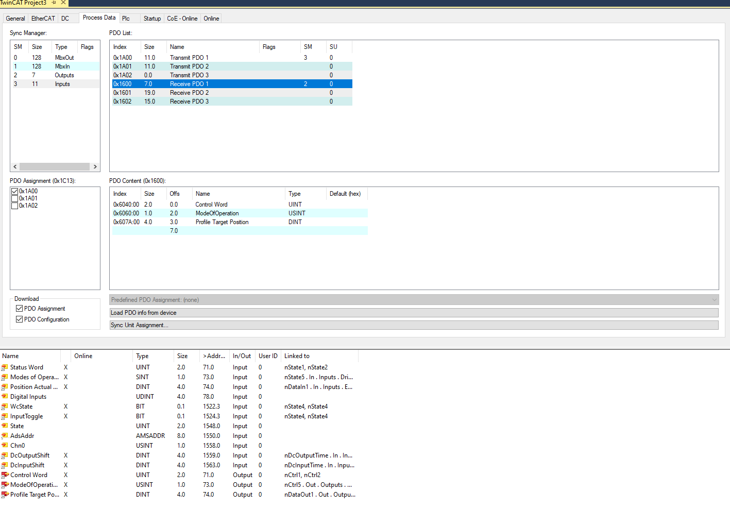Viewport: 730px width, 525px height.
Task: Open the Startup tab
Action: [x=152, y=19]
